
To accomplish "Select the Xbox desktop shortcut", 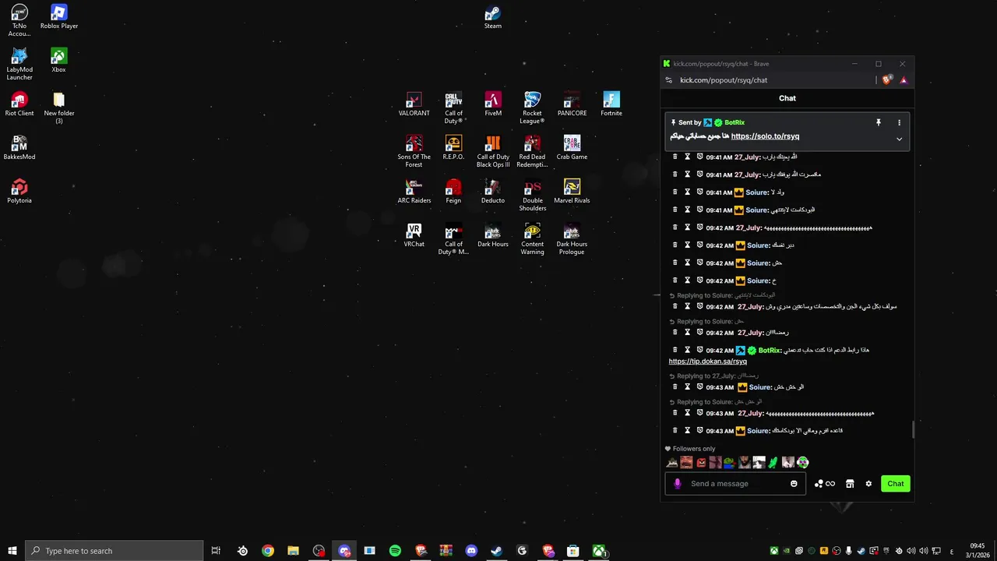I will click(58, 61).
